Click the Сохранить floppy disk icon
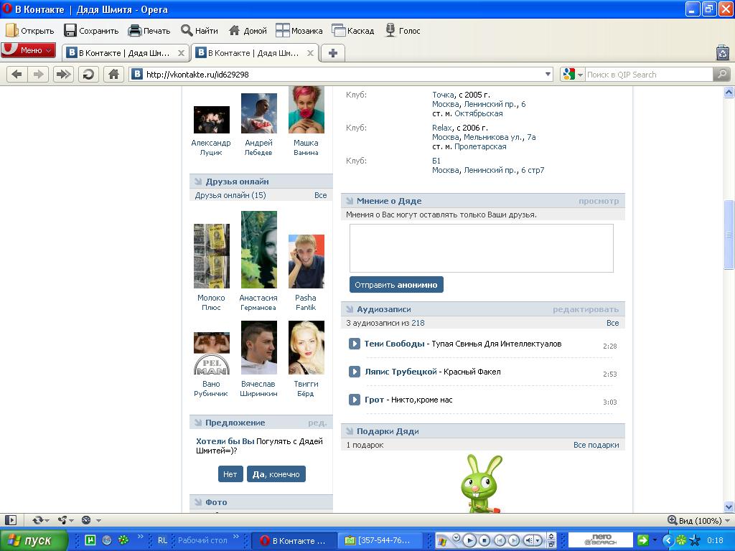This screenshot has width=735, height=551. 70,31
